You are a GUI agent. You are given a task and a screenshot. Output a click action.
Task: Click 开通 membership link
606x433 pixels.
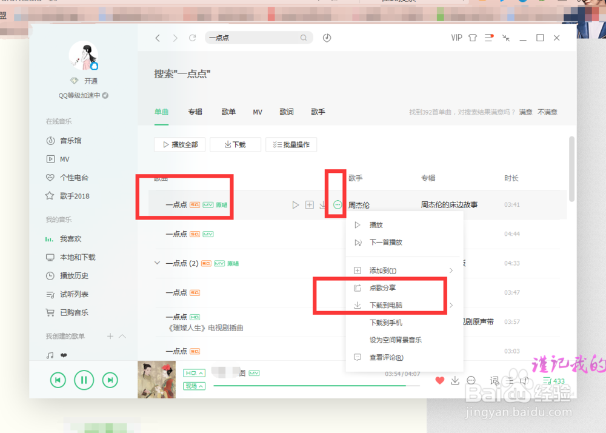(91, 81)
